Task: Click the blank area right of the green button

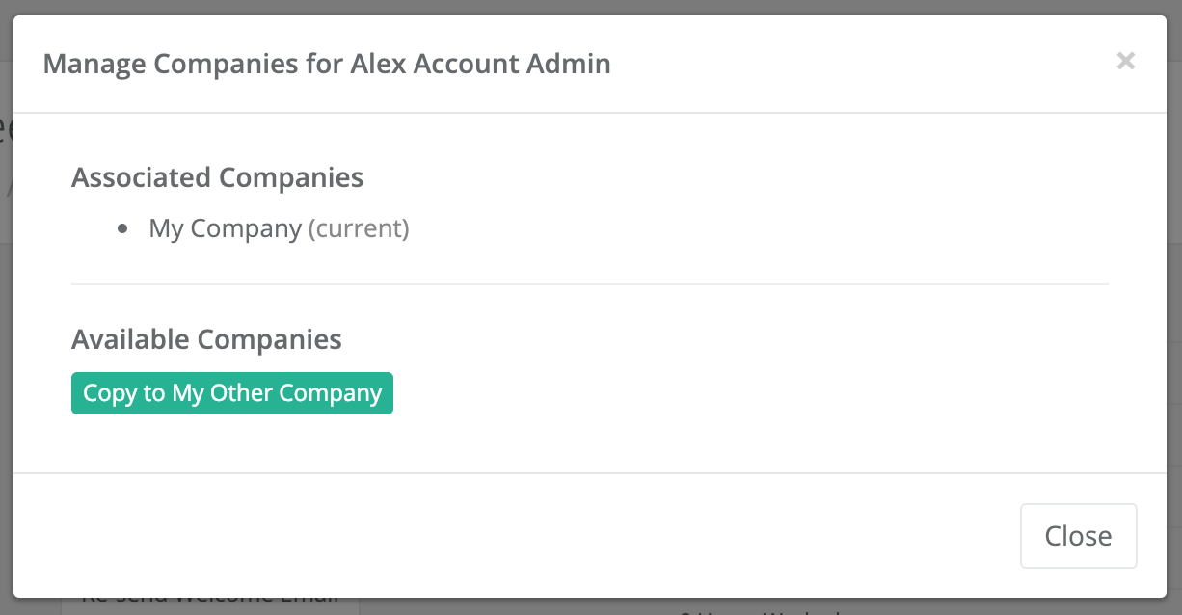Action: pos(752,393)
